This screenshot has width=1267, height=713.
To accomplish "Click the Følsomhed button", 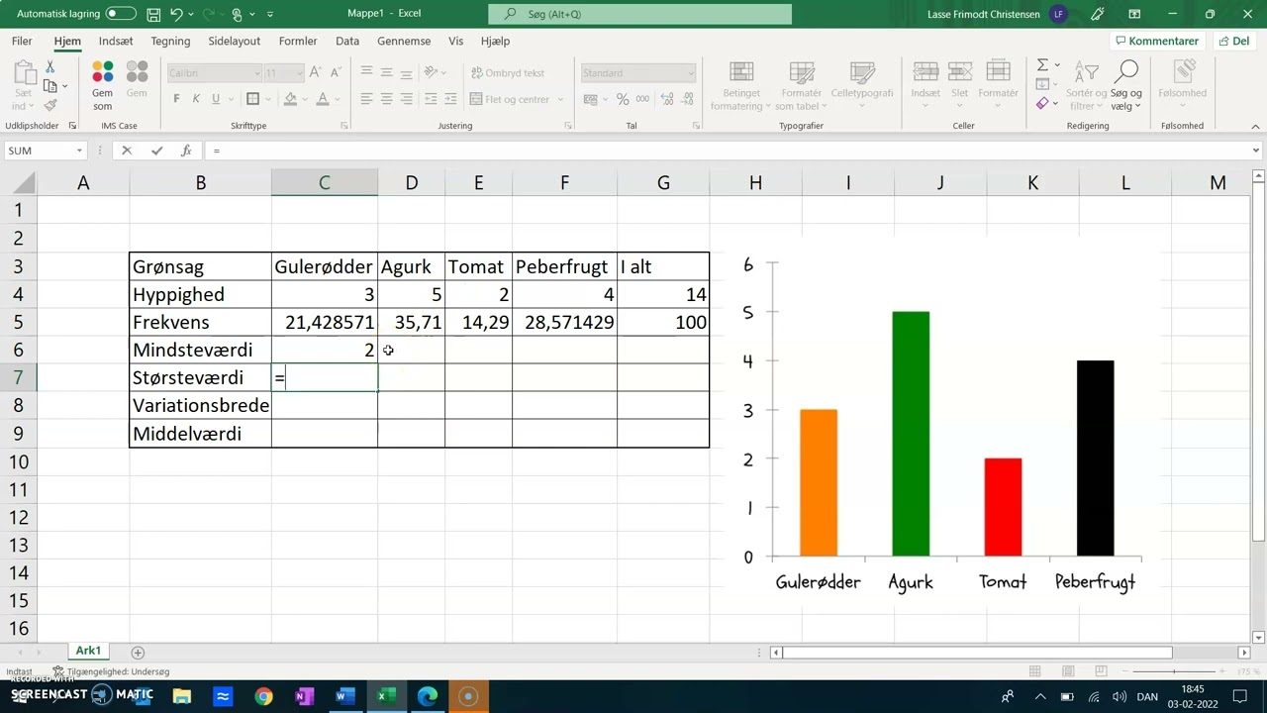I will [1182, 85].
